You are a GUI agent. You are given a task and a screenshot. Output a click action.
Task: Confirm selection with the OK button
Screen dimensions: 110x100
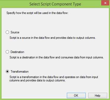(x=76, y=95)
